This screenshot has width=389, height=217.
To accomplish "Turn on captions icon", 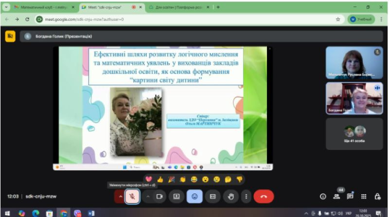I will coord(212,197).
